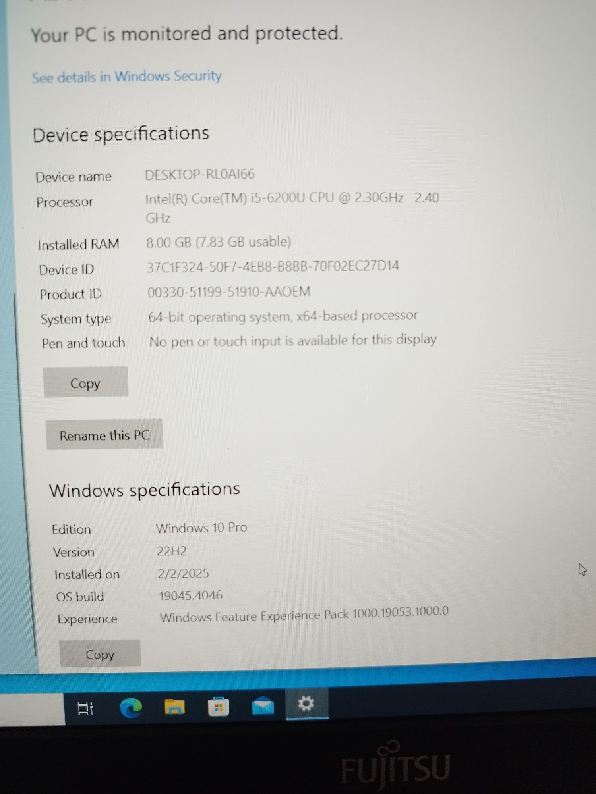Click Your PC is monitored and protected text
The width and height of the screenshot is (596, 794).
186,34
